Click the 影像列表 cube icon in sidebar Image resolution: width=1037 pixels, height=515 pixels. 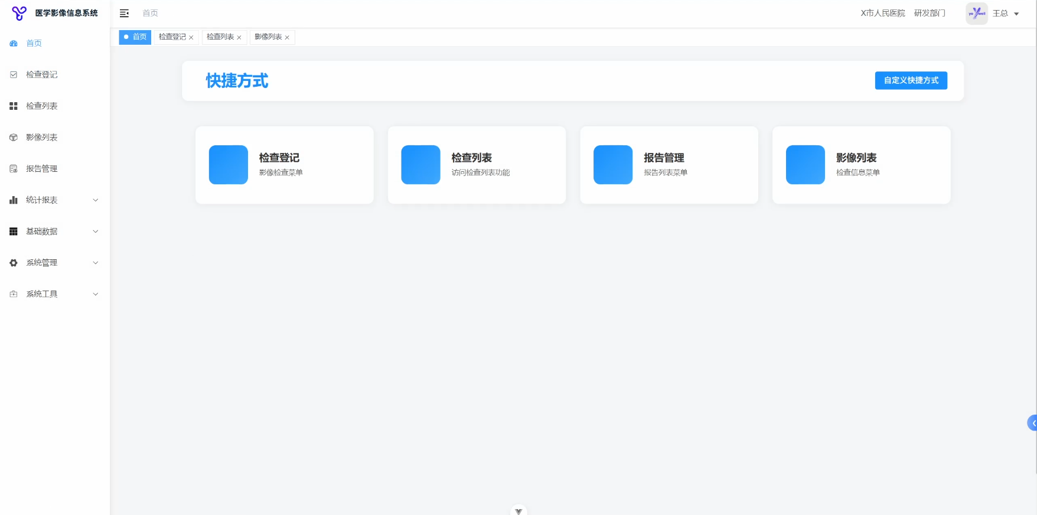[x=14, y=137]
